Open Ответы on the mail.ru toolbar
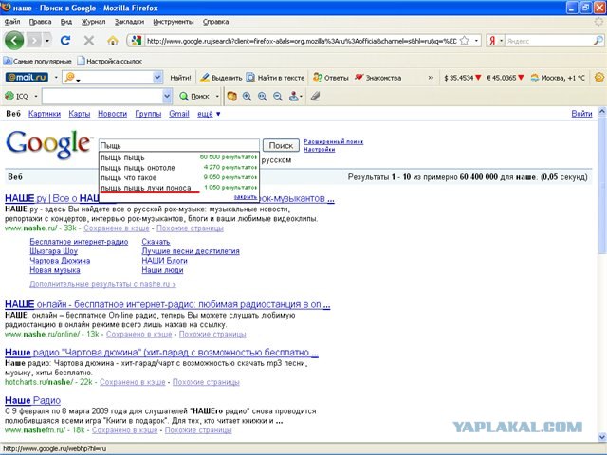Screen dimensions: 607x455 (331, 78)
